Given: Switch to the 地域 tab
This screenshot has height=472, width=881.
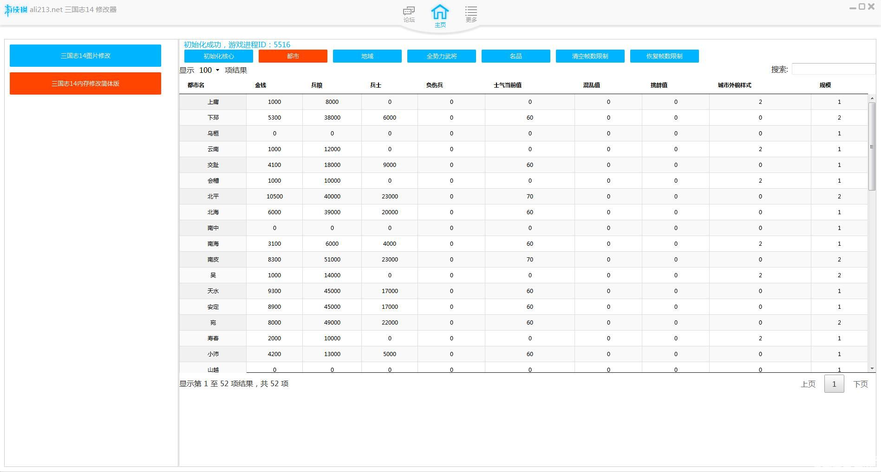Looking at the screenshot, I should (367, 56).
